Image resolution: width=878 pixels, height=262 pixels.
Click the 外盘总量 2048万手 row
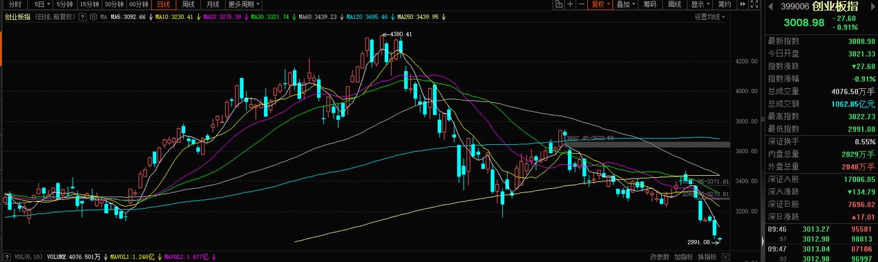coord(822,166)
